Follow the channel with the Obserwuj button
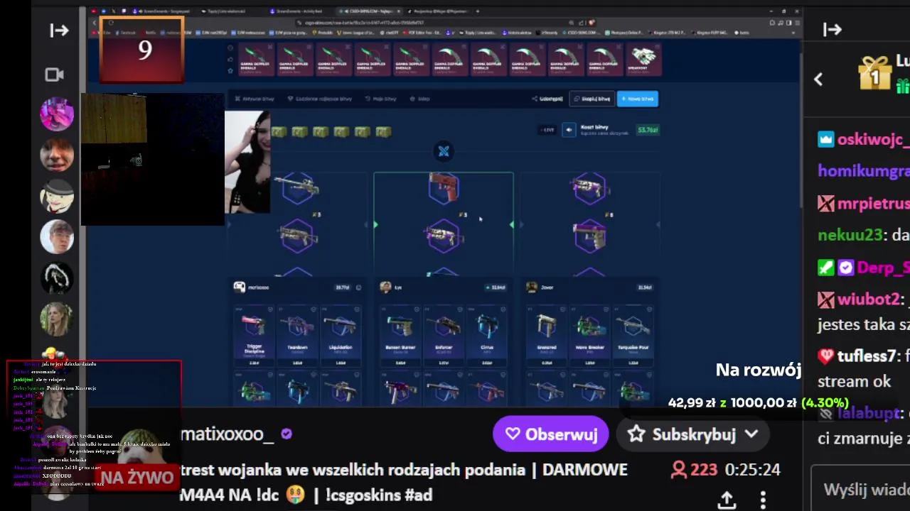The image size is (910, 511). click(x=551, y=434)
